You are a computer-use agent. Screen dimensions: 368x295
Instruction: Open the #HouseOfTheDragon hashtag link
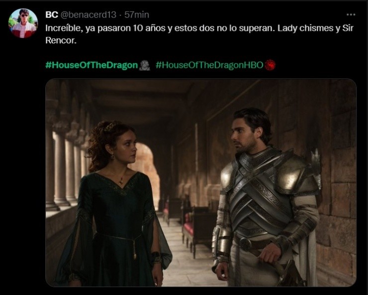click(92, 65)
